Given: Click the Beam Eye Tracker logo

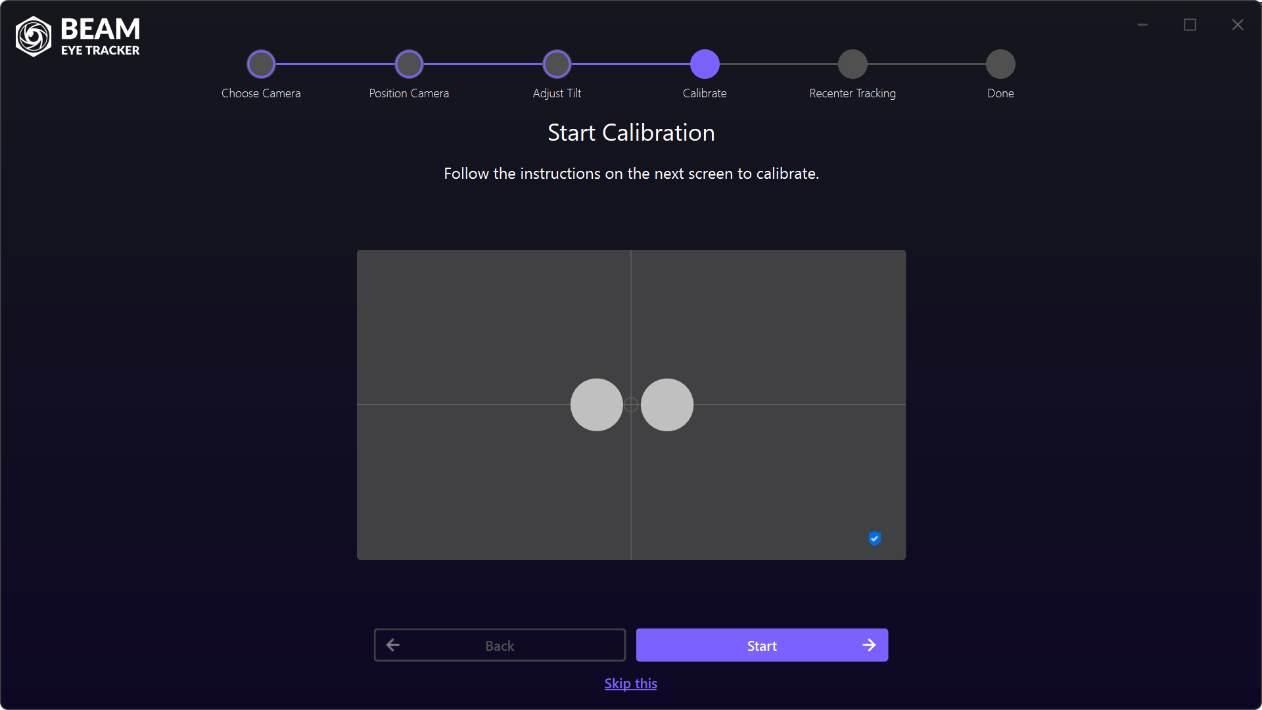Looking at the screenshot, I should [x=78, y=37].
